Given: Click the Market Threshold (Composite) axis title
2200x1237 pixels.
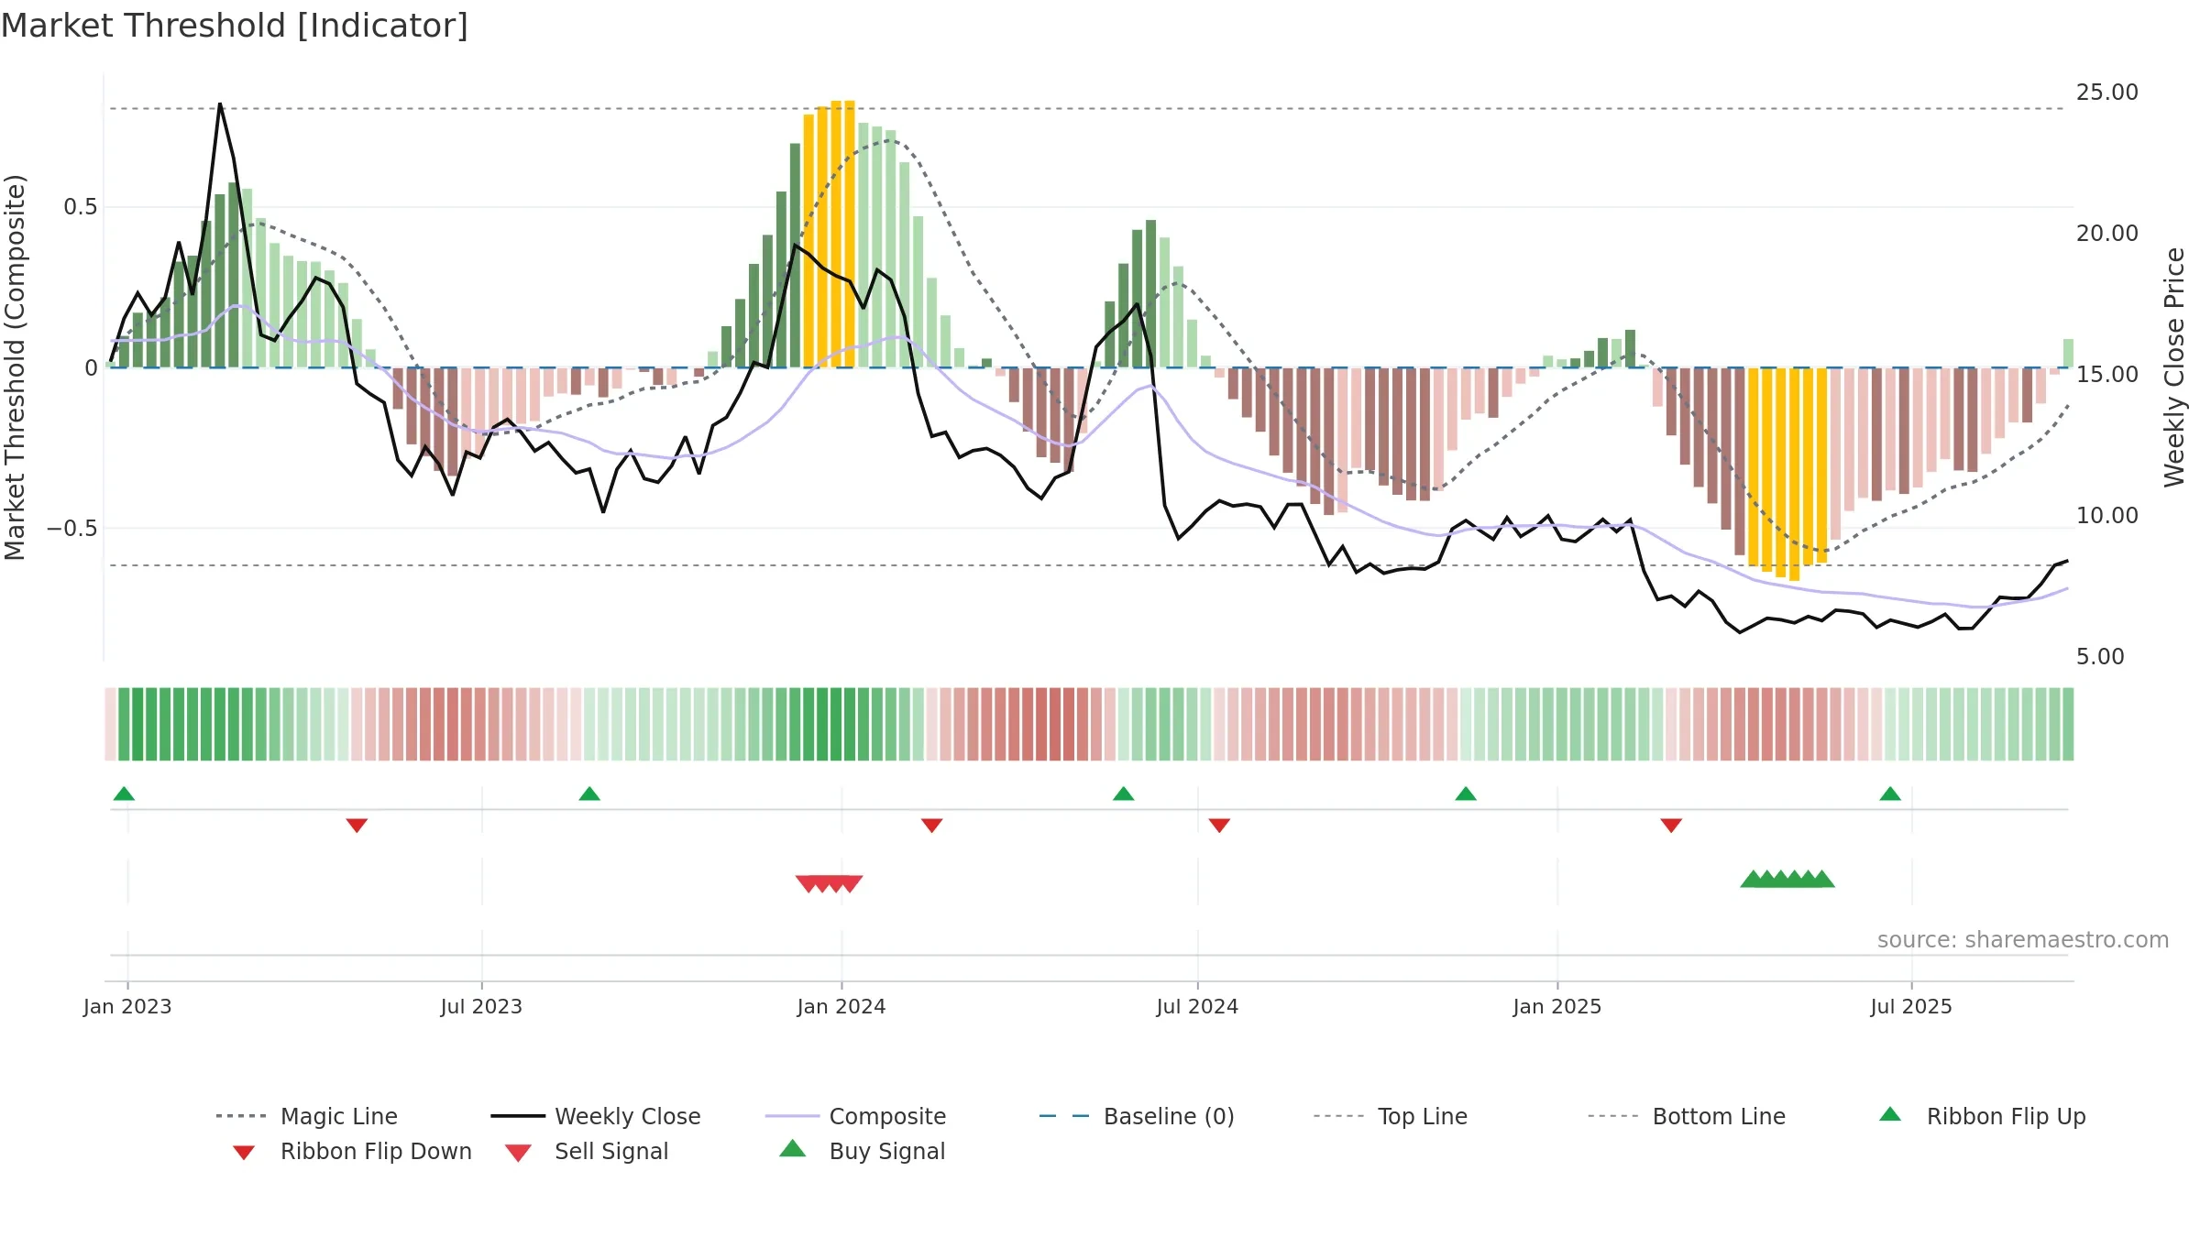Looking at the screenshot, I should pos(15,367).
